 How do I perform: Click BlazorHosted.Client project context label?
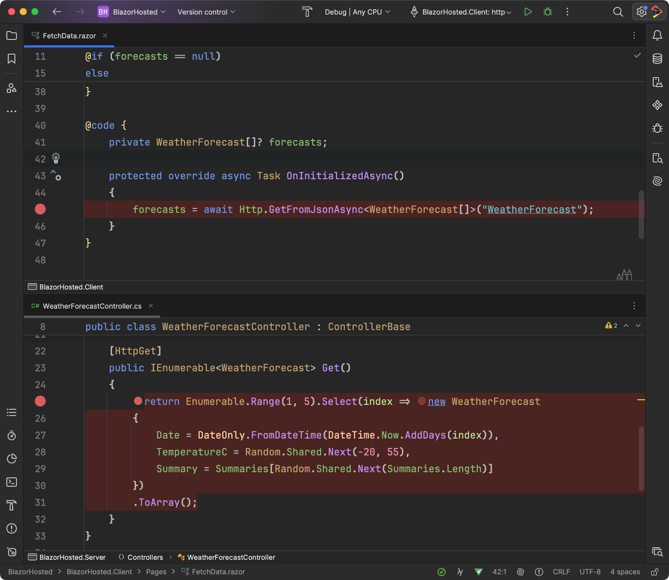[66, 287]
